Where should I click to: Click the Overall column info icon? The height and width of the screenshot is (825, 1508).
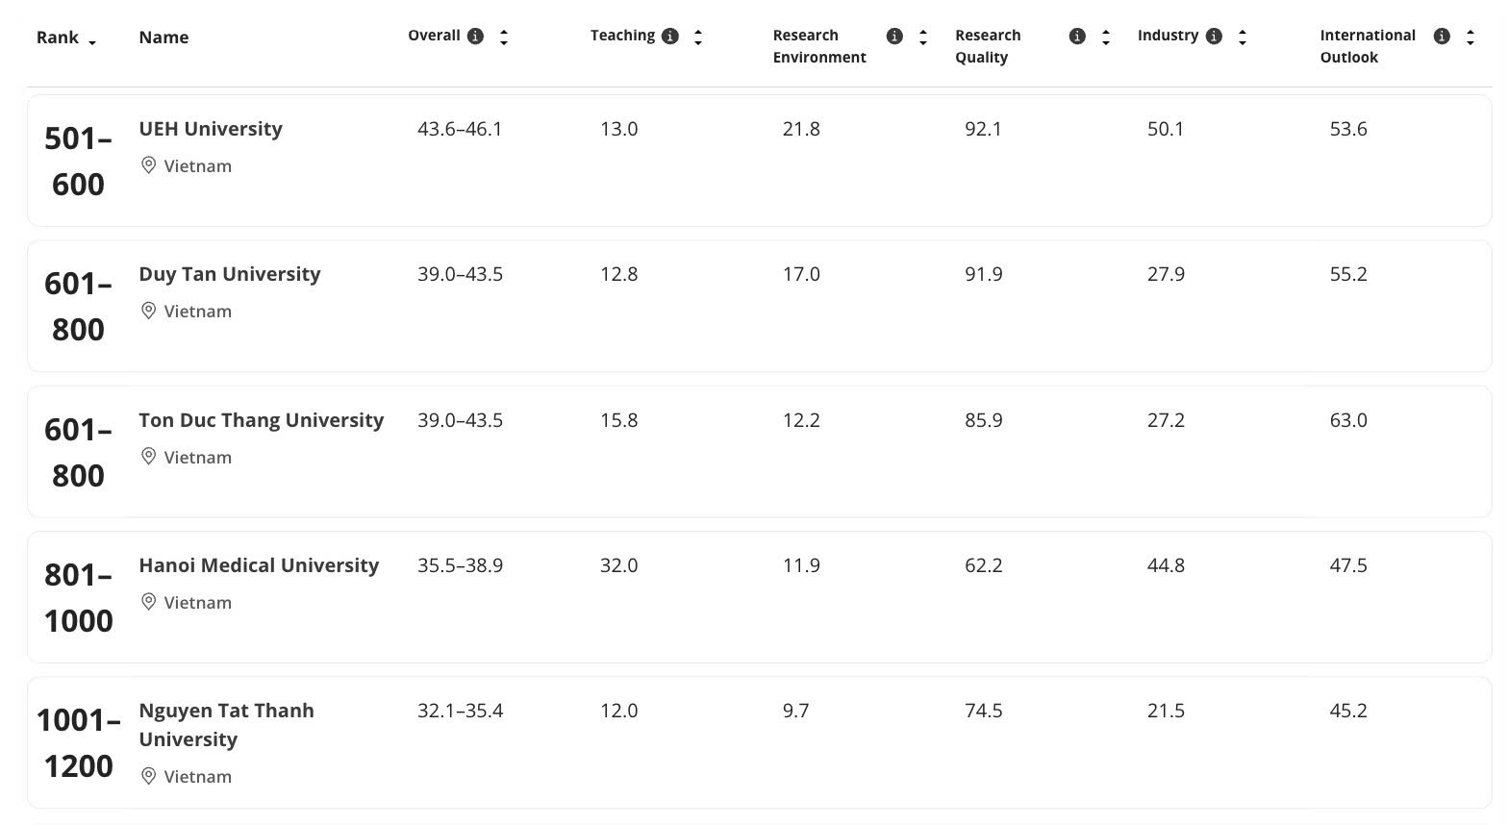pyautogui.click(x=475, y=37)
